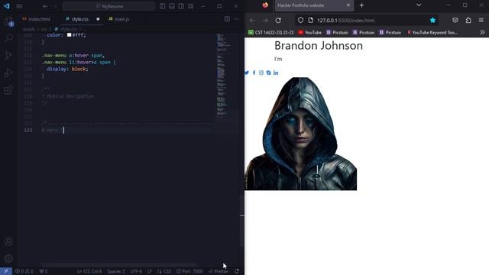This screenshot has height=275, width=489.
Task: Click the ports indicator in the status bar
Action: coord(44,271)
